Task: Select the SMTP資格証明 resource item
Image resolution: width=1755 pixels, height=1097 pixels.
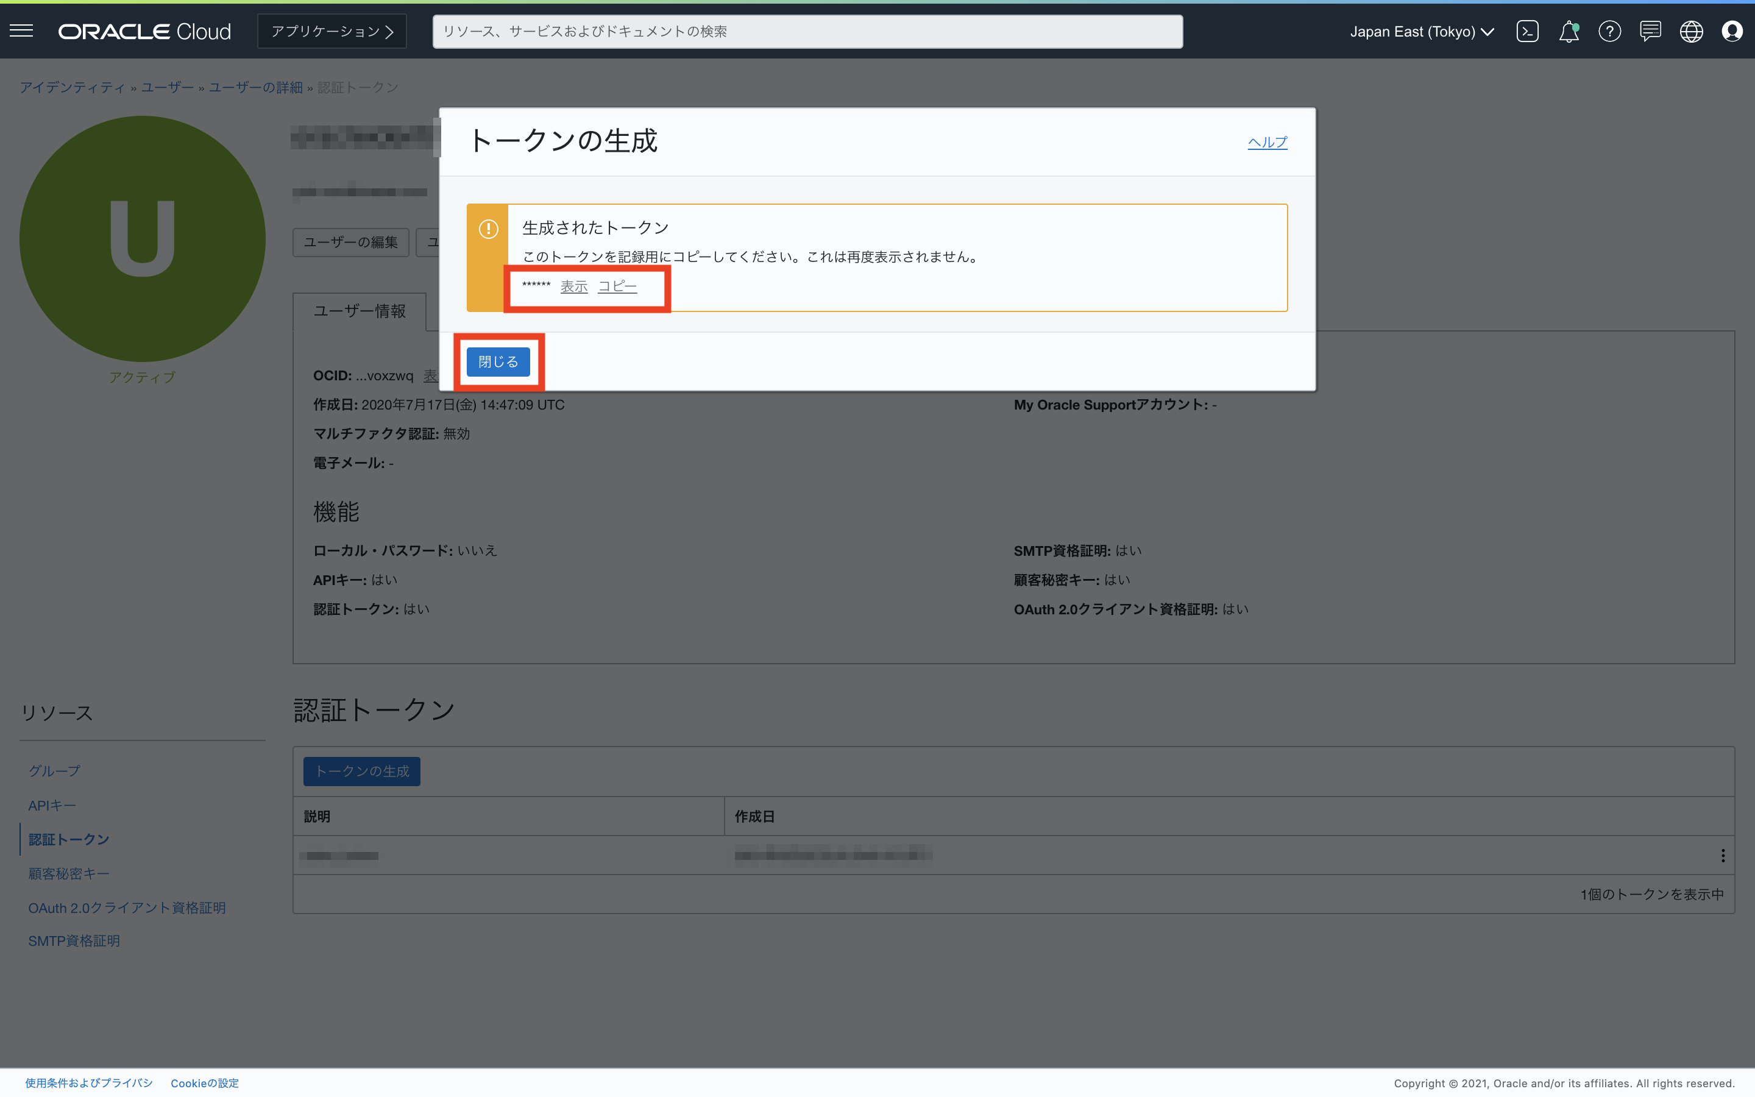Action: point(74,940)
